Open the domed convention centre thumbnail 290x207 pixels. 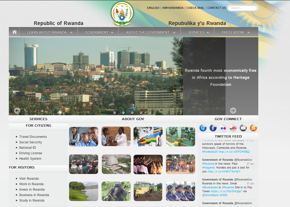coord(116,164)
